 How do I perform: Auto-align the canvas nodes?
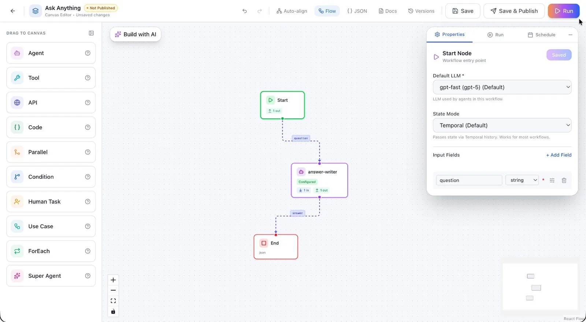(x=292, y=11)
